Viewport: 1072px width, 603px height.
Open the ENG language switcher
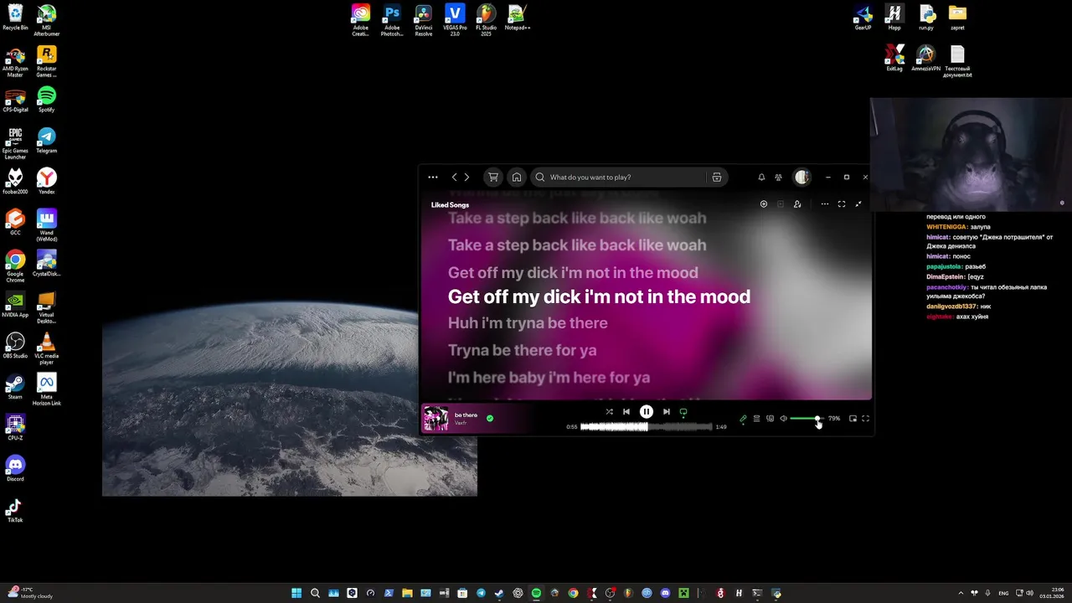[x=1003, y=593]
